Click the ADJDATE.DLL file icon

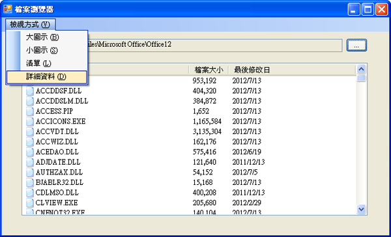tap(30, 162)
